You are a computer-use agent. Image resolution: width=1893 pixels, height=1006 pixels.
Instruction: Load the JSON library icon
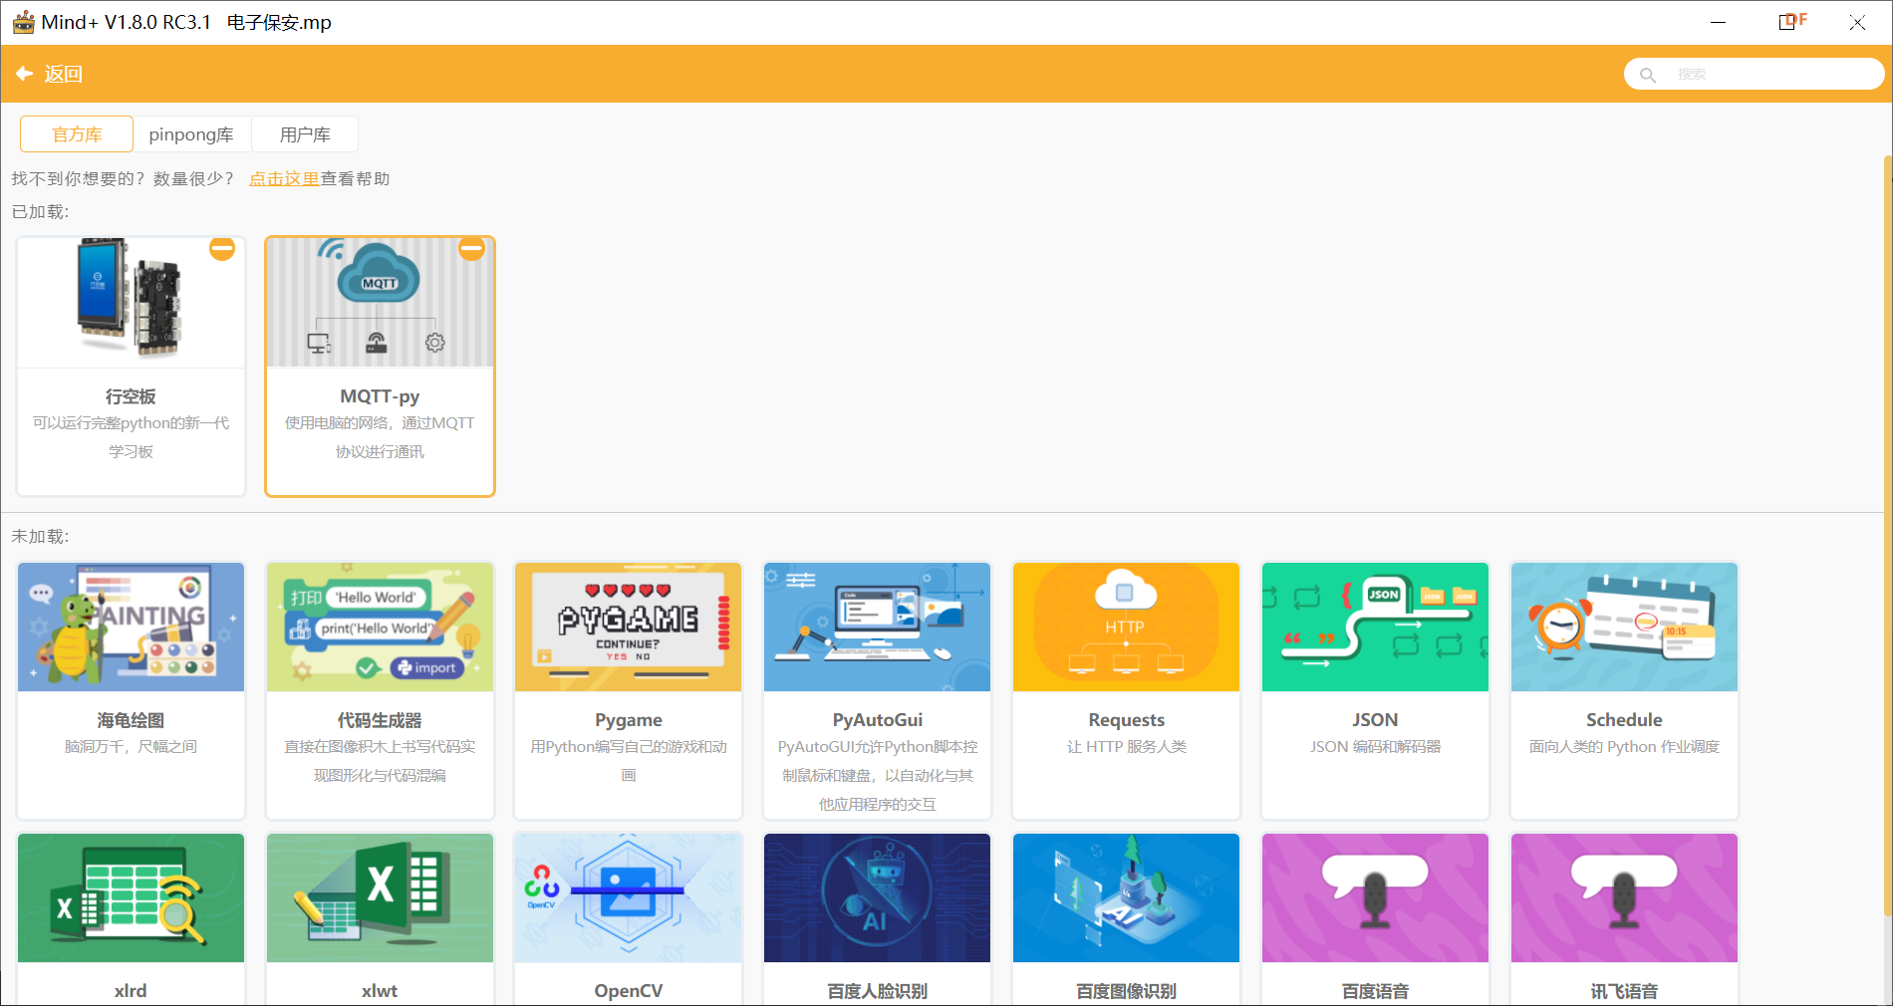pos(1375,627)
